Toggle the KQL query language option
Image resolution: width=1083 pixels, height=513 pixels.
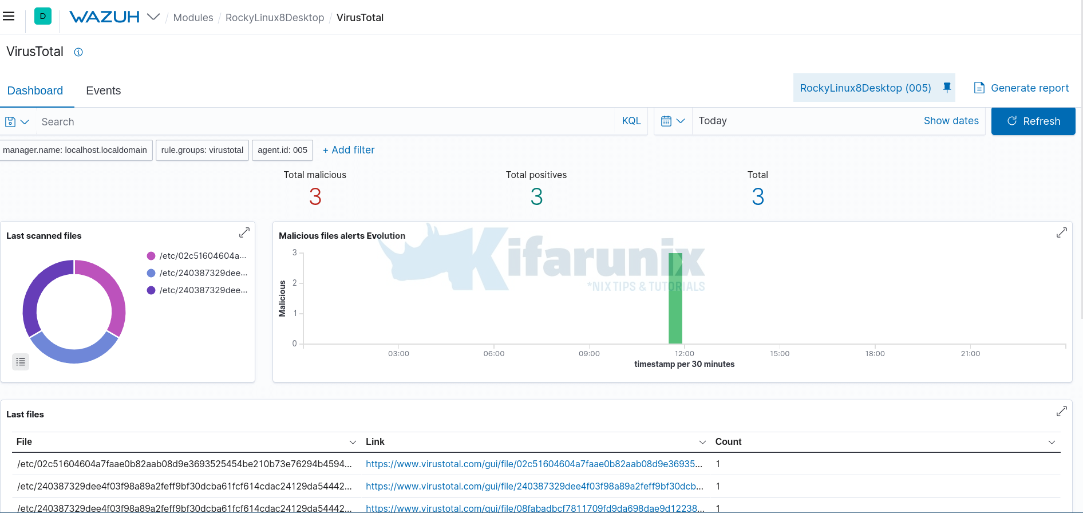click(x=631, y=121)
